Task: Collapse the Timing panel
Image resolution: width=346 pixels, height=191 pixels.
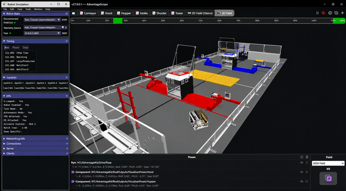Action: pos(4,41)
